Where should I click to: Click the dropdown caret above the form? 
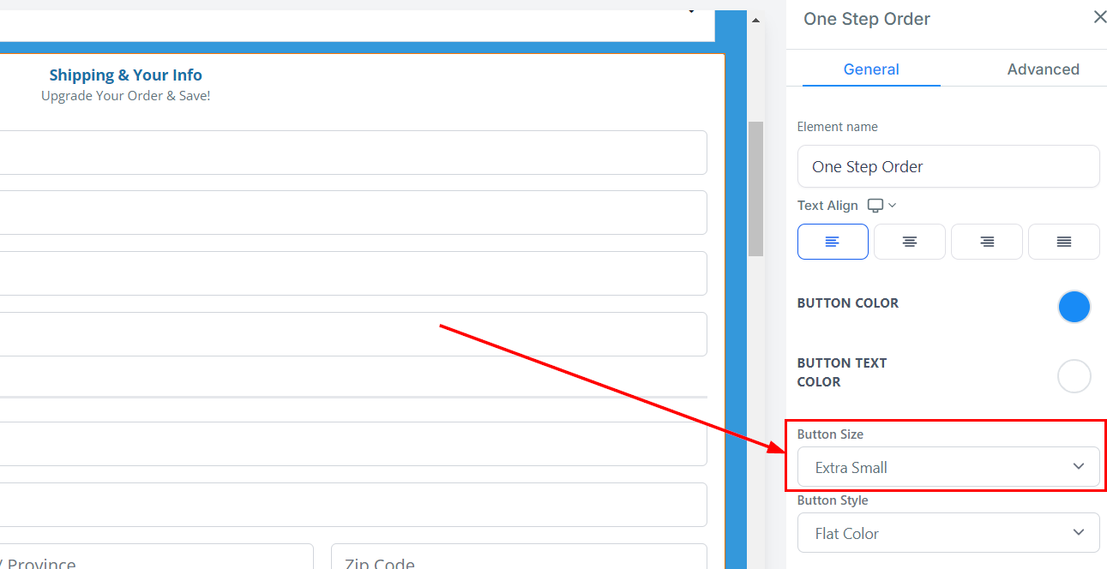[691, 12]
